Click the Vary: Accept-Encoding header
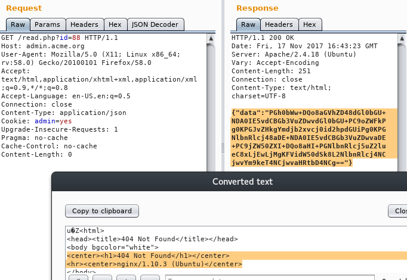407x280 pixels. (275, 63)
